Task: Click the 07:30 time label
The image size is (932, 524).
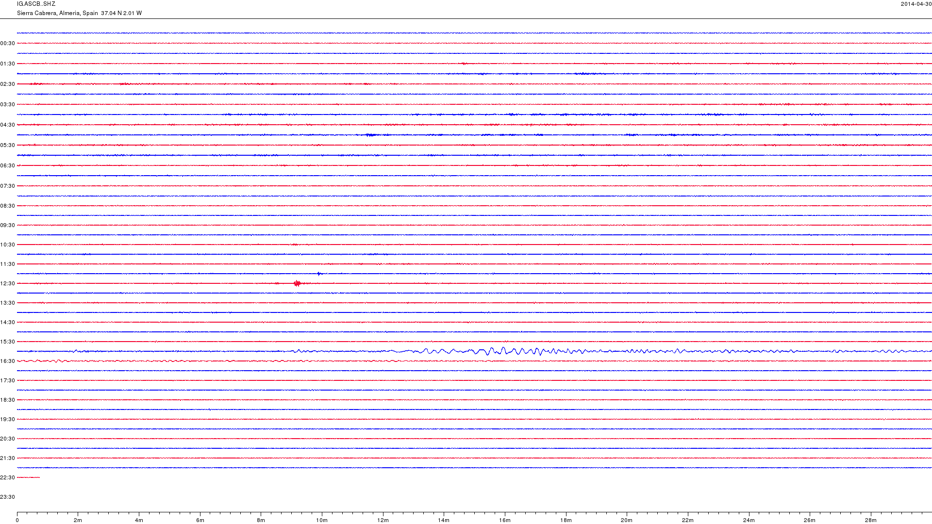Action: click(8, 186)
